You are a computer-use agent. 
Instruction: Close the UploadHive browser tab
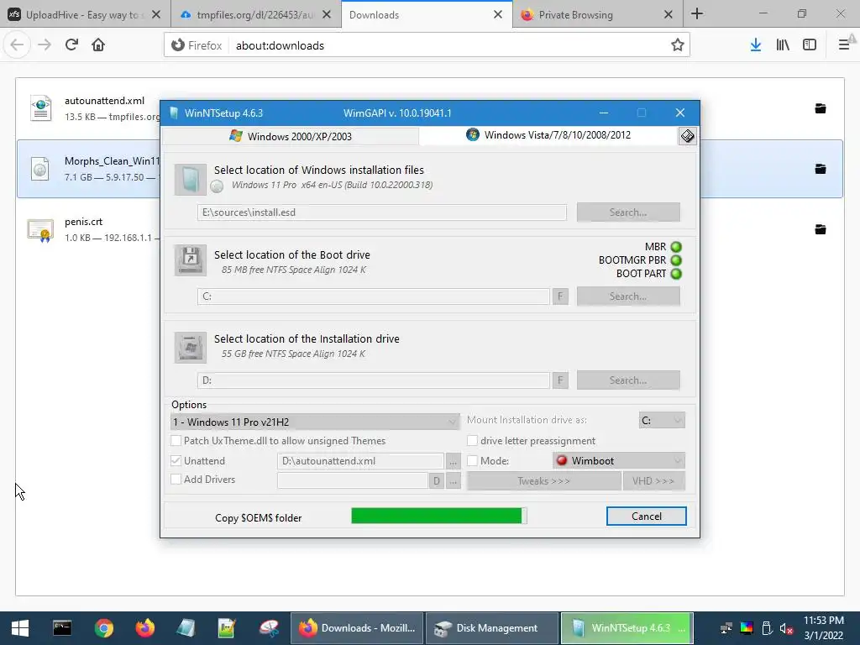point(155,14)
